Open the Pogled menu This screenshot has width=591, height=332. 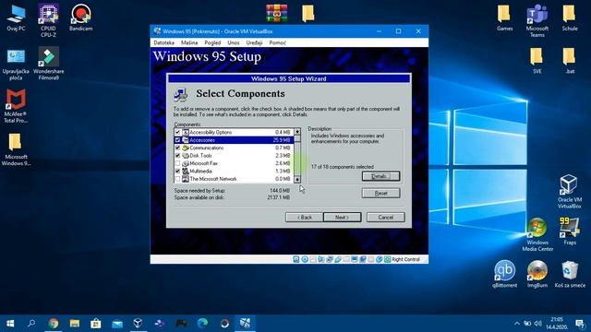pos(212,43)
